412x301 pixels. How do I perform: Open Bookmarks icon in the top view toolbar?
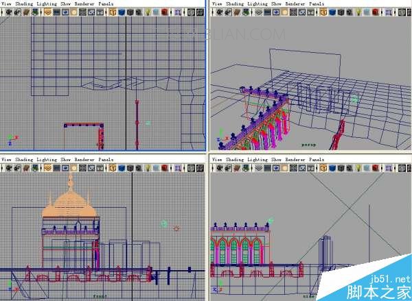coord(26,12)
